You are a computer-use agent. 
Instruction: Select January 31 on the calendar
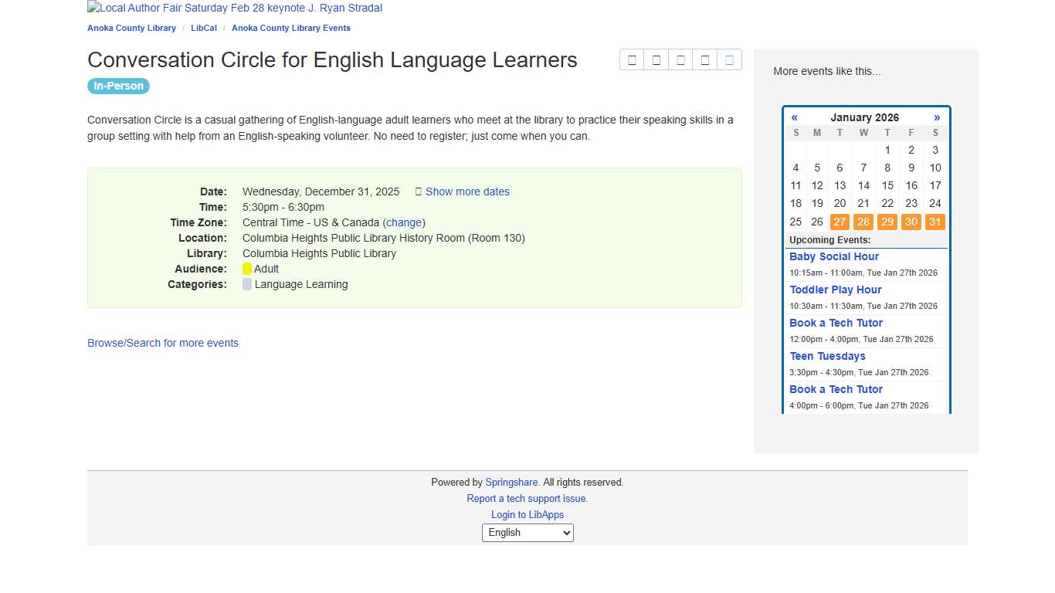(935, 222)
